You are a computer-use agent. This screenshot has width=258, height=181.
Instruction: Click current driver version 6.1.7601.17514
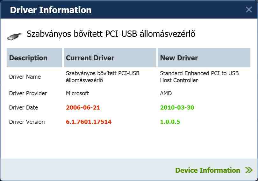[89, 122]
